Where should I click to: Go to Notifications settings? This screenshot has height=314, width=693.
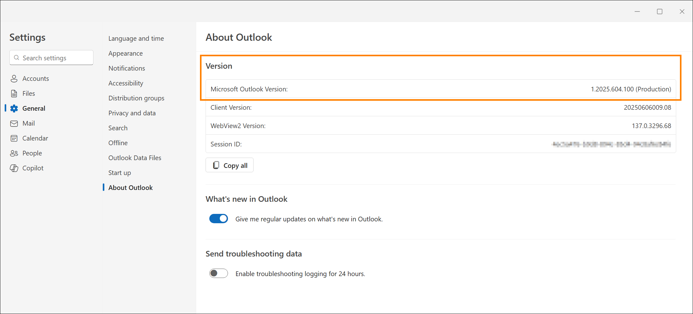tap(127, 68)
